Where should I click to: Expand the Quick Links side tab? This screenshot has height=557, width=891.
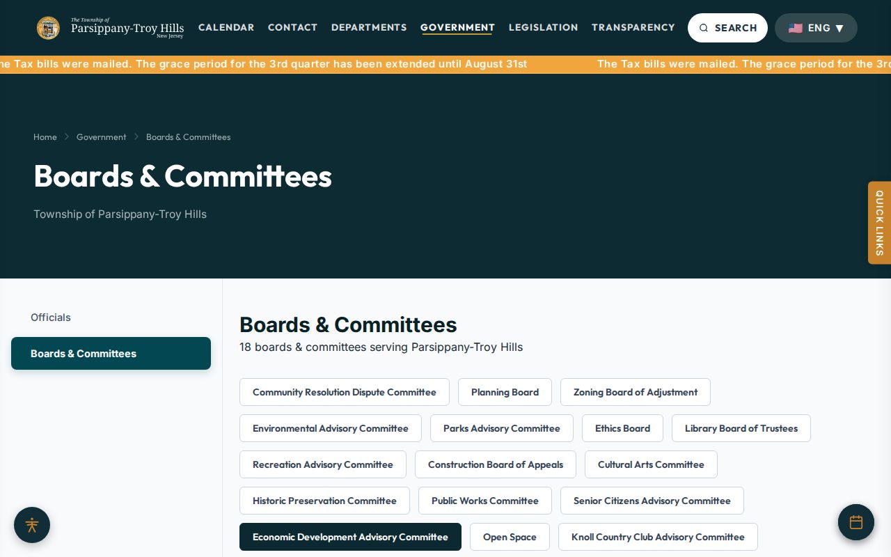pyautogui.click(x=879, y=223)
